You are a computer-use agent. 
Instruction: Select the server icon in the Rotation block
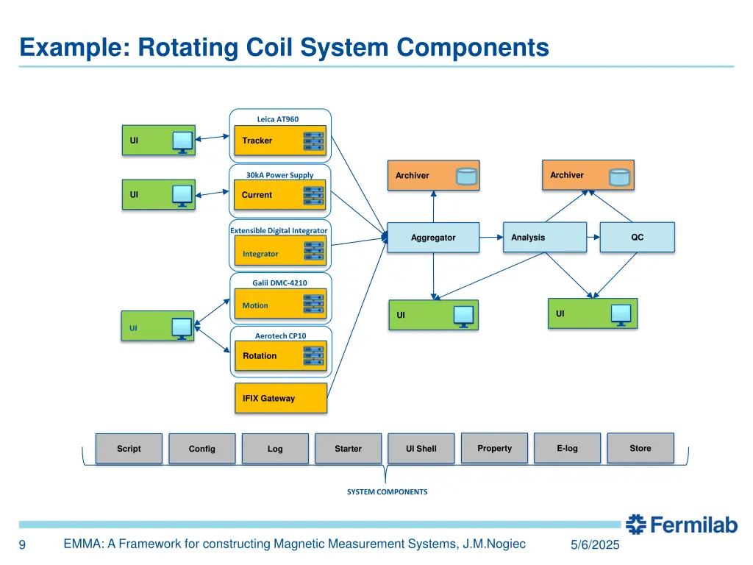314,356
